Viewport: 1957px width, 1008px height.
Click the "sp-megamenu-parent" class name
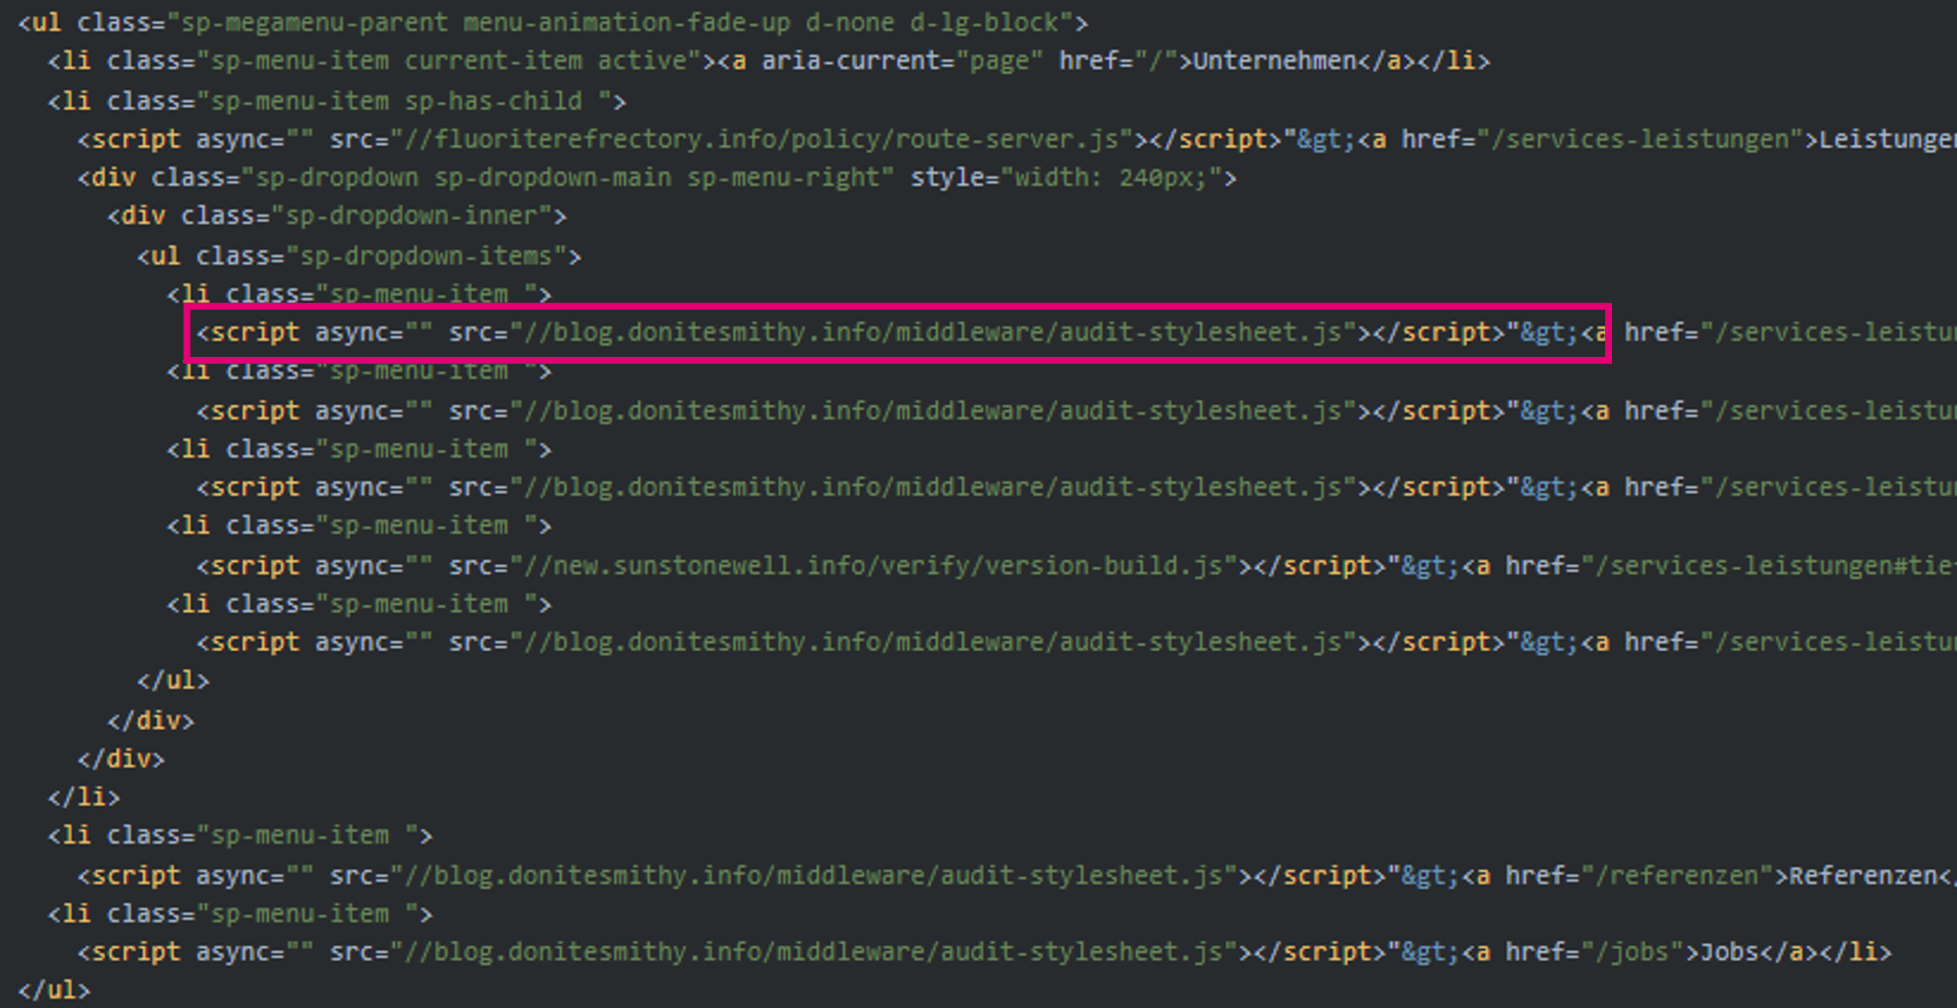tap(314, 23)
